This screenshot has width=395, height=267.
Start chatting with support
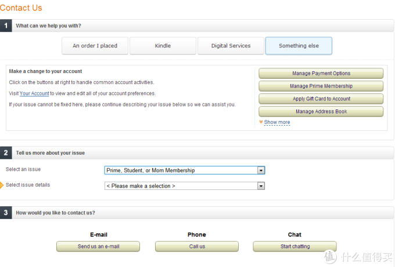[295, 246]
